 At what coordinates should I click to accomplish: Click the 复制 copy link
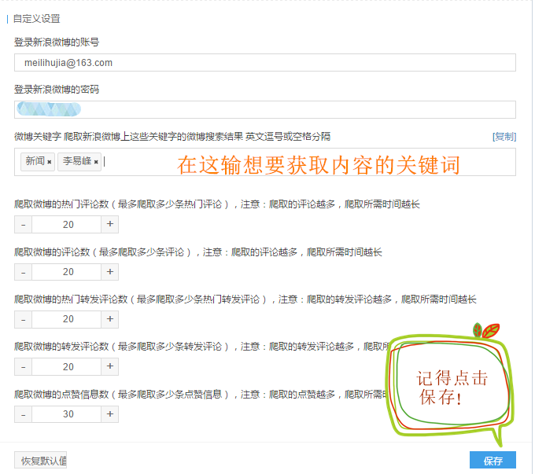504,136
